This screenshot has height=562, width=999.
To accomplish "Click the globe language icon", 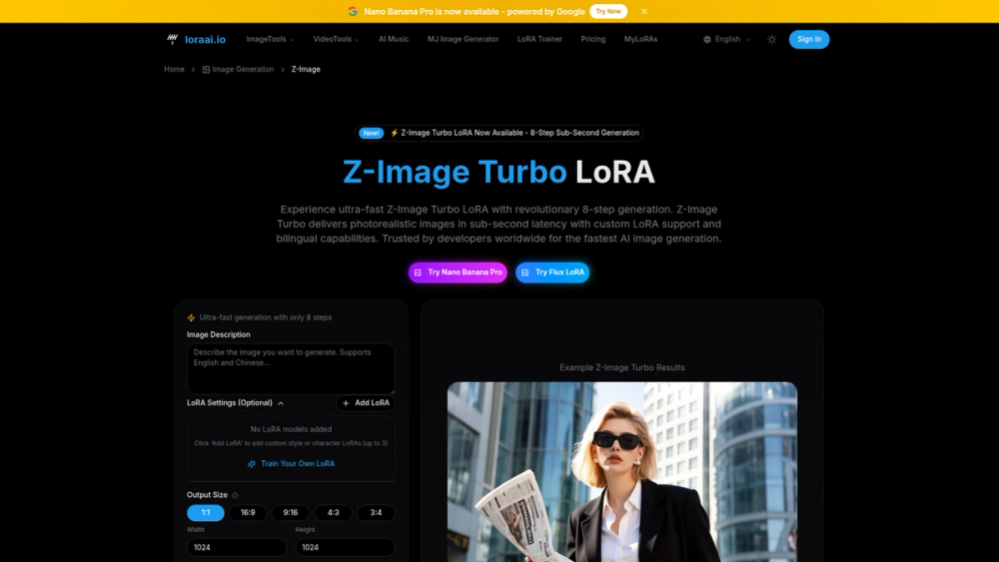I will click(x=706, y=40).
